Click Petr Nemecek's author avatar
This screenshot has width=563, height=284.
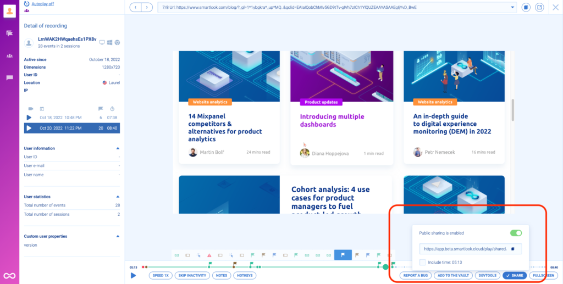tap(418, 152)
